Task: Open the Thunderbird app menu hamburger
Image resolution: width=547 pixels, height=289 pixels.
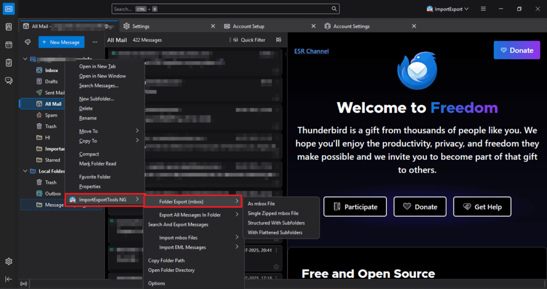Action: [483, 9]
